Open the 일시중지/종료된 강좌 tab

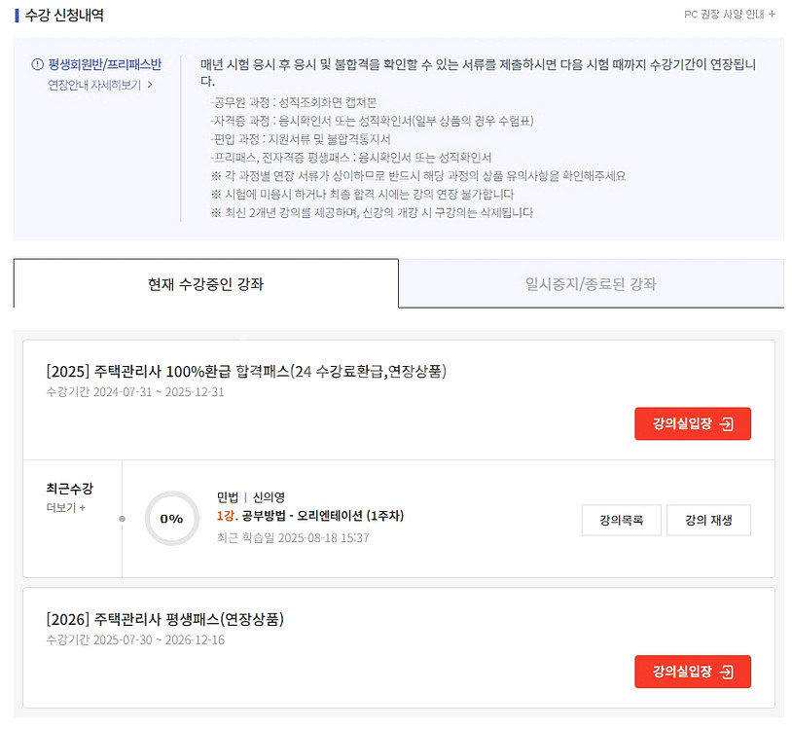[x=591, y=284]
